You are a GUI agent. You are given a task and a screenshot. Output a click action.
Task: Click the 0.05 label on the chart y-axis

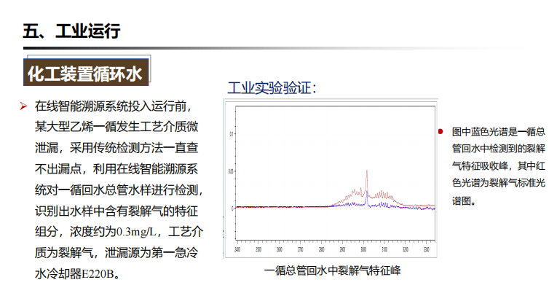click(232, 171)
